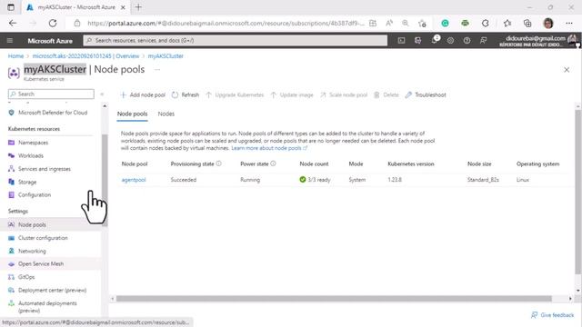
Task: Select Node pools in the Settings menu
Action: (x=51, y=224)
